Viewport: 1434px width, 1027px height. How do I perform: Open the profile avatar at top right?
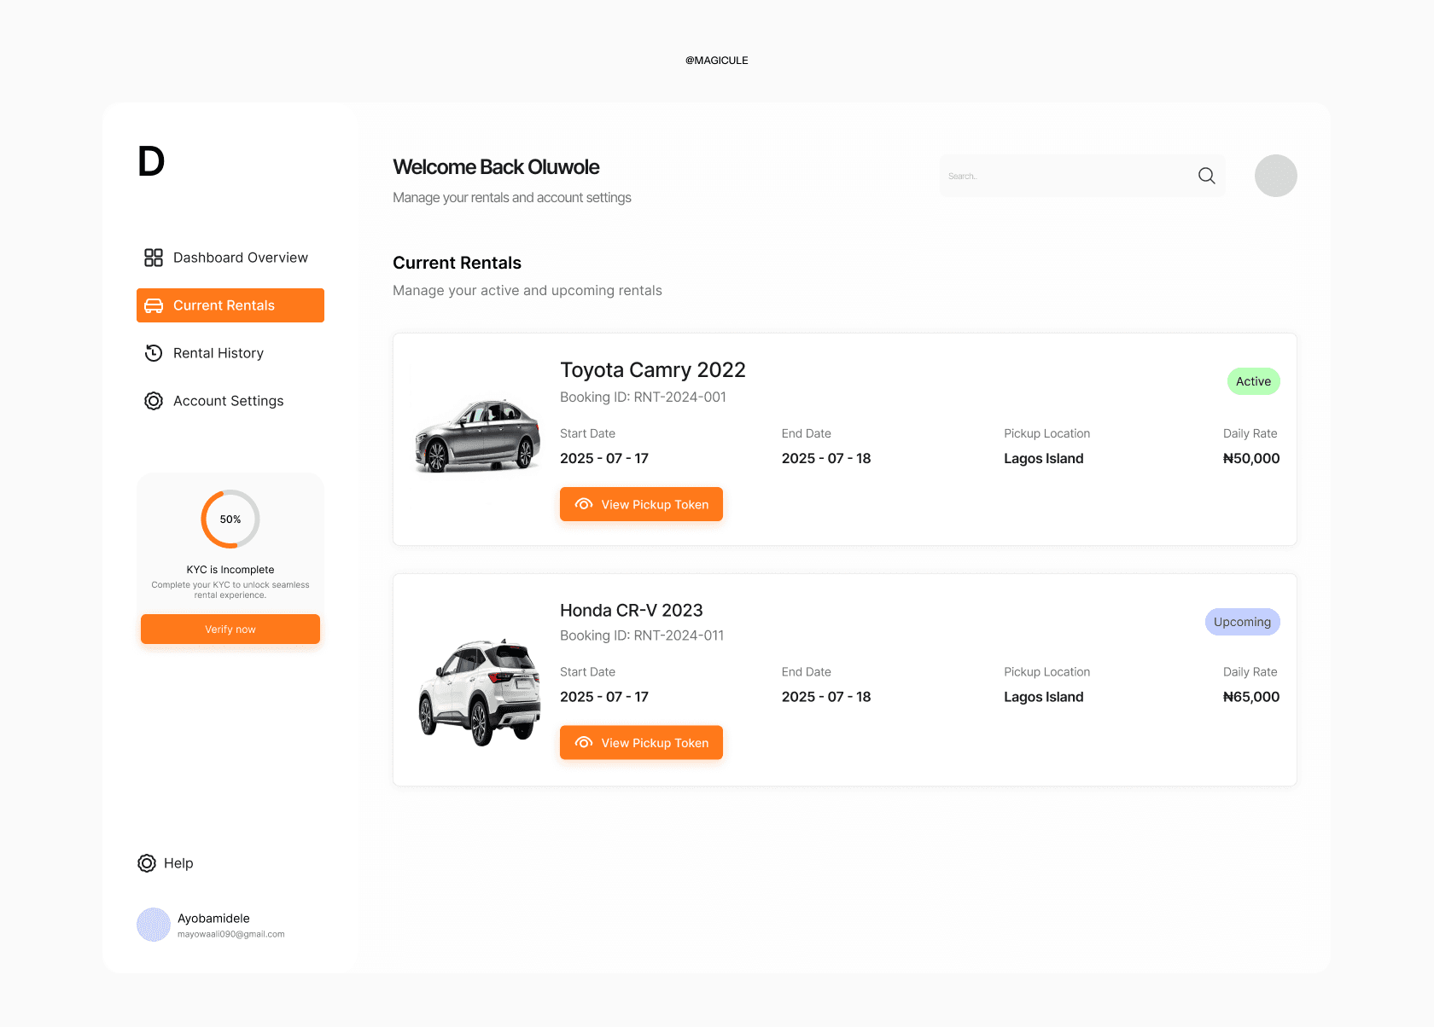click(x=1276, y=176)
